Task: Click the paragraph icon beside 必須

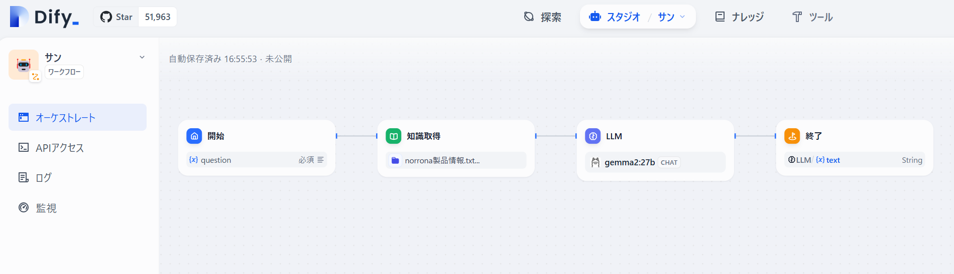Action: [x=320, y=160]
